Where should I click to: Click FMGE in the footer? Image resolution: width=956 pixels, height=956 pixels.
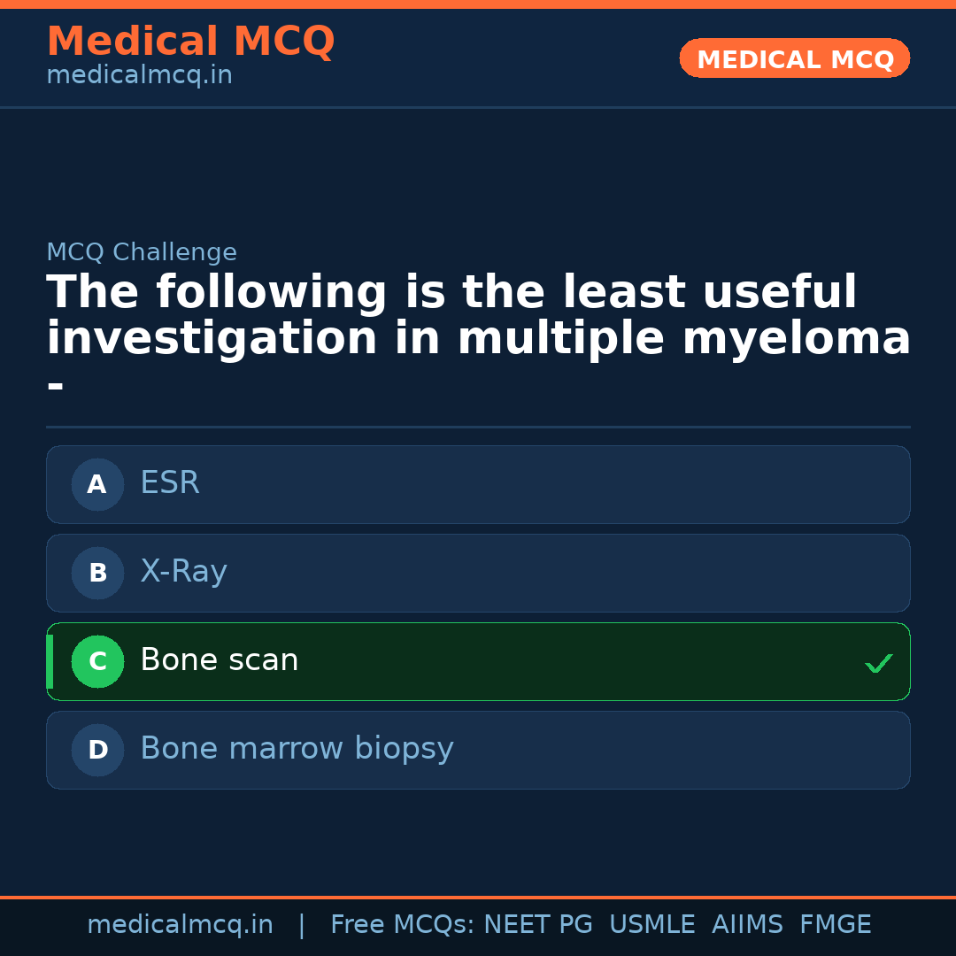[836, 925]
